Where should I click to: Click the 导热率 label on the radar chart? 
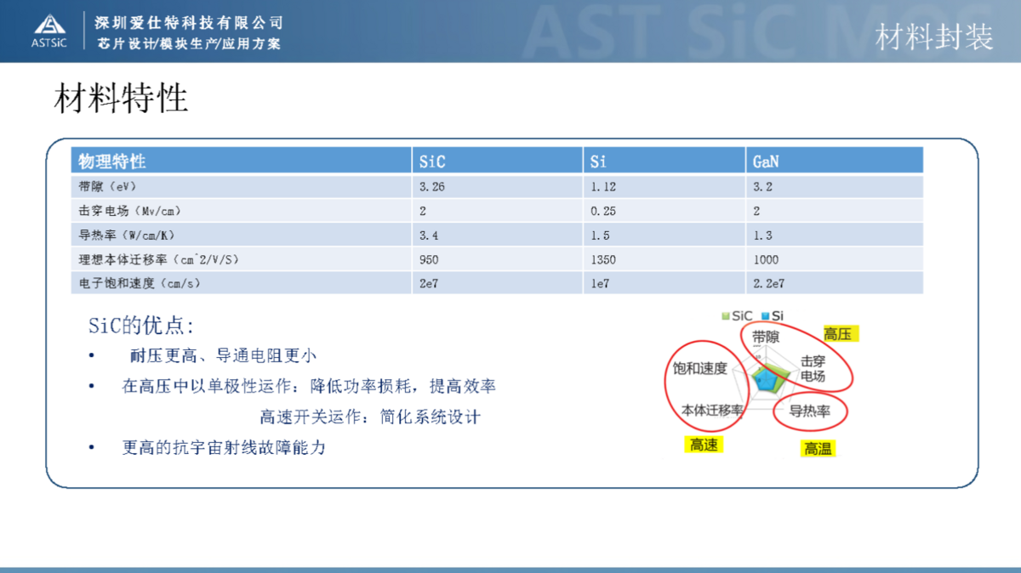pyautogui.click(x=808, y=411)
